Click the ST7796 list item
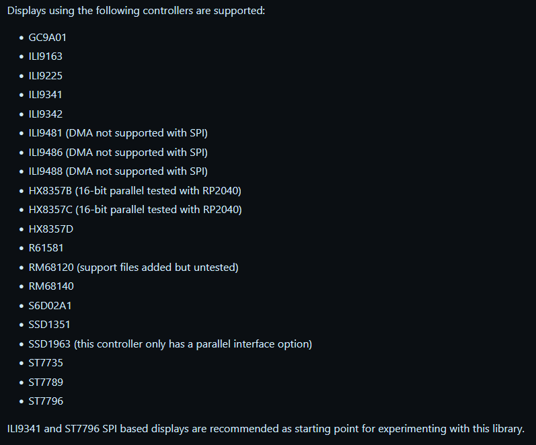Viewport: 536px width, 445px height. pyautogui.click(x=46, y=401)
